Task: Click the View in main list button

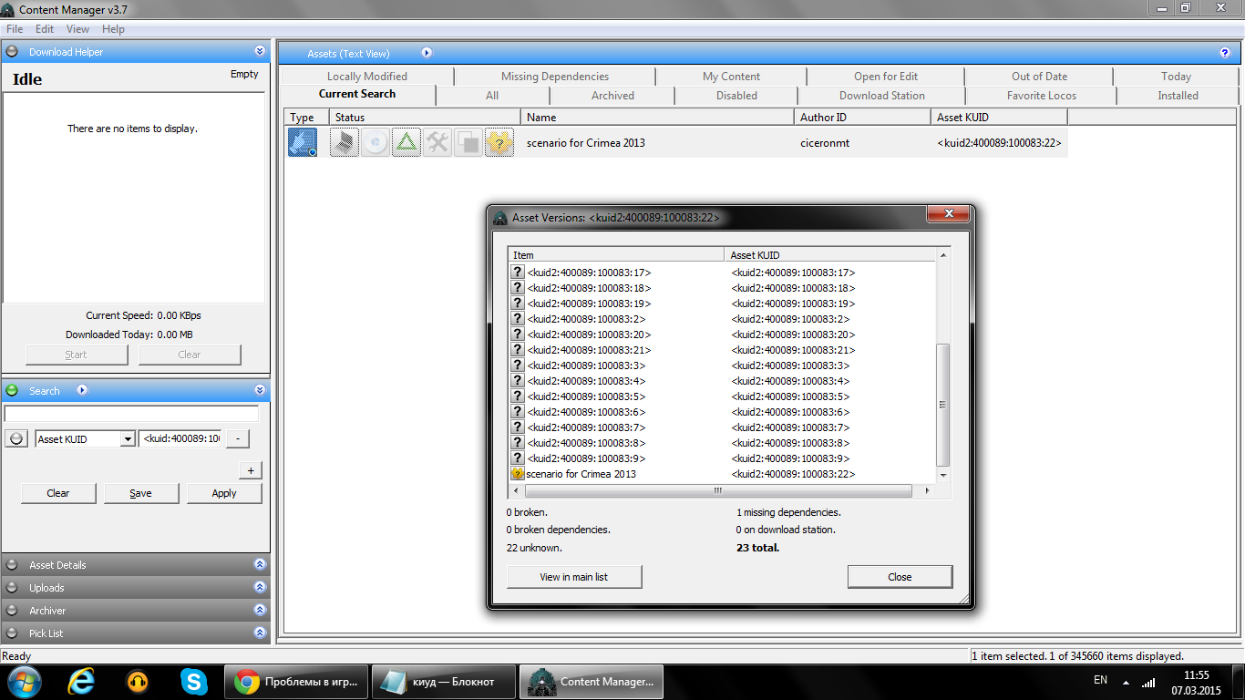Action: [574, 577]
